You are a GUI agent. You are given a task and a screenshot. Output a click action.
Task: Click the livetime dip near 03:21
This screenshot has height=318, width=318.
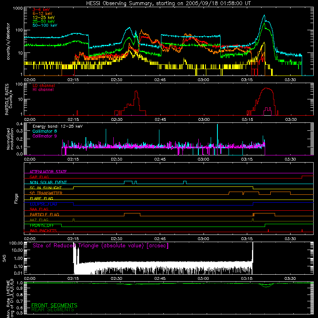pyautogui.click(x=266, y=286)
